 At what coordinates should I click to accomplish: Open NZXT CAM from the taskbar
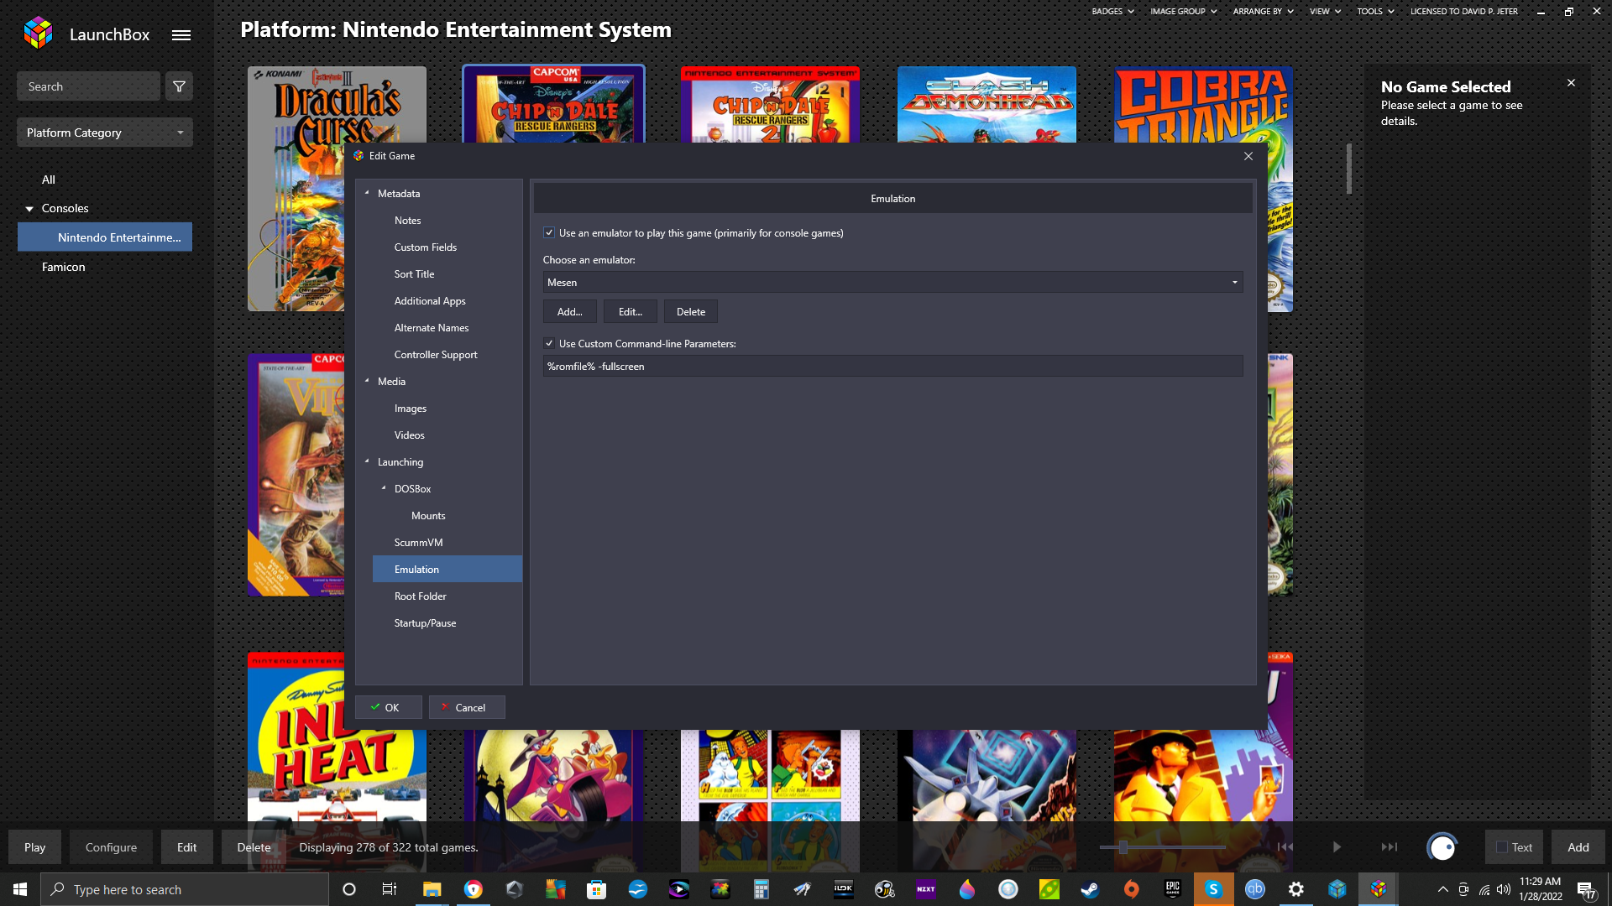pyautogui.click(x=926, y=890)
